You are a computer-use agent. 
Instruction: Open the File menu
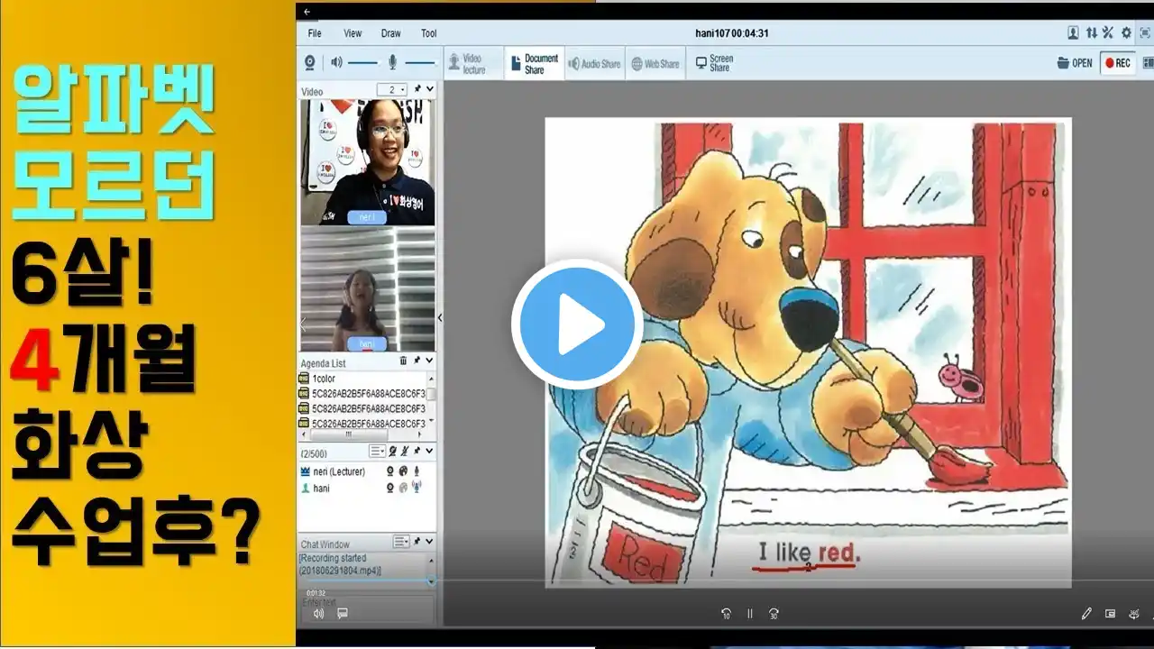315,33
